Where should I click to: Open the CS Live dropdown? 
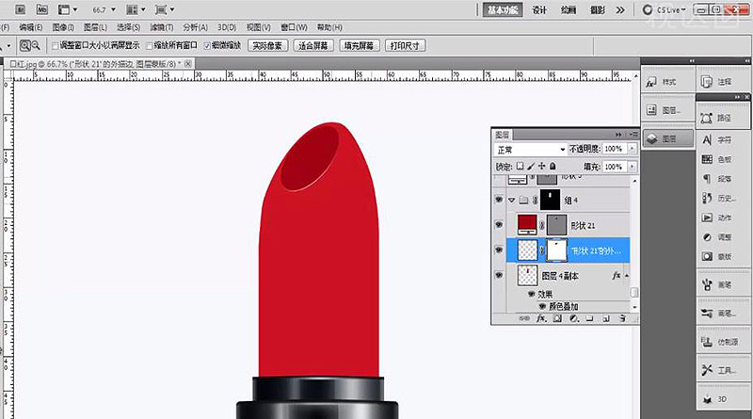pos(666,9)
